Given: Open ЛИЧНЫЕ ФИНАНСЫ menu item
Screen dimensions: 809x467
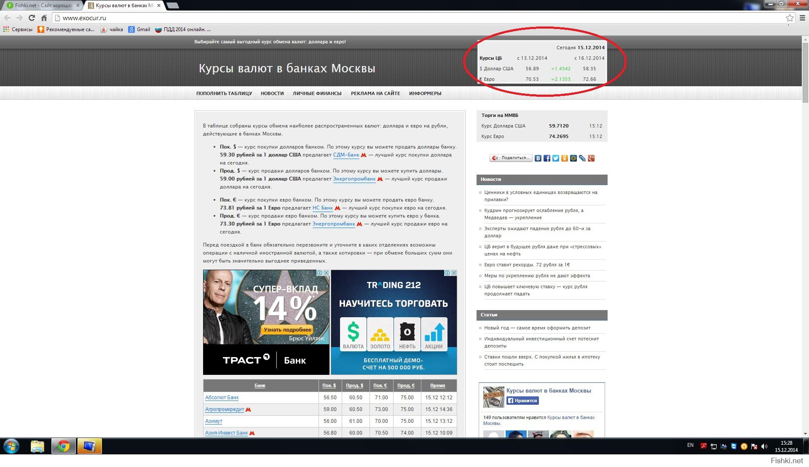Looking at the screenshot, I should [x=317, y=93].
